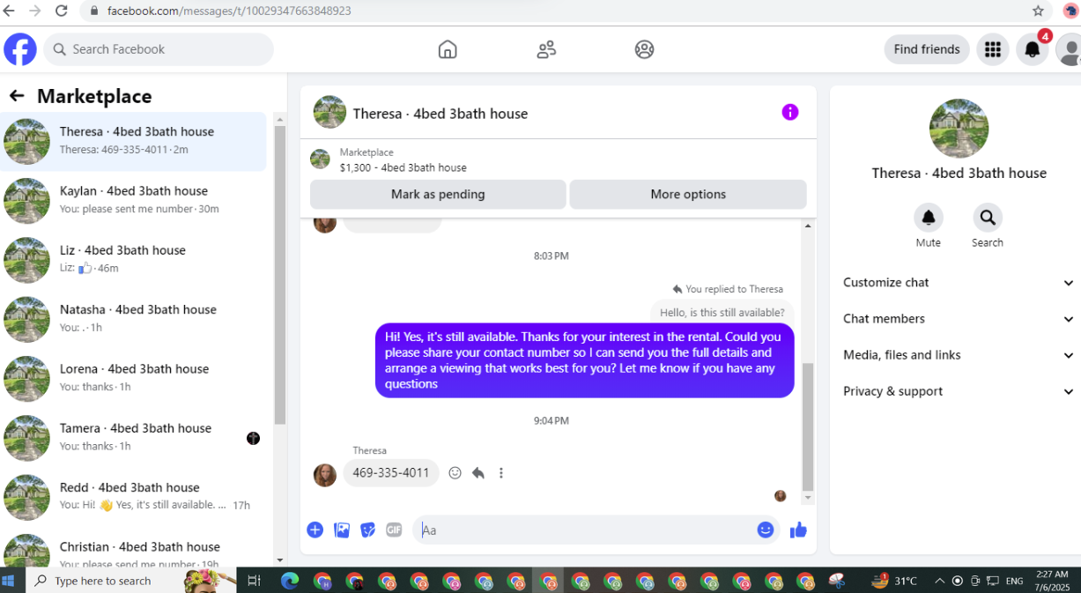1081x593 pixels.
Task: Open the GIF picker
Action: [x=394, y=530]
